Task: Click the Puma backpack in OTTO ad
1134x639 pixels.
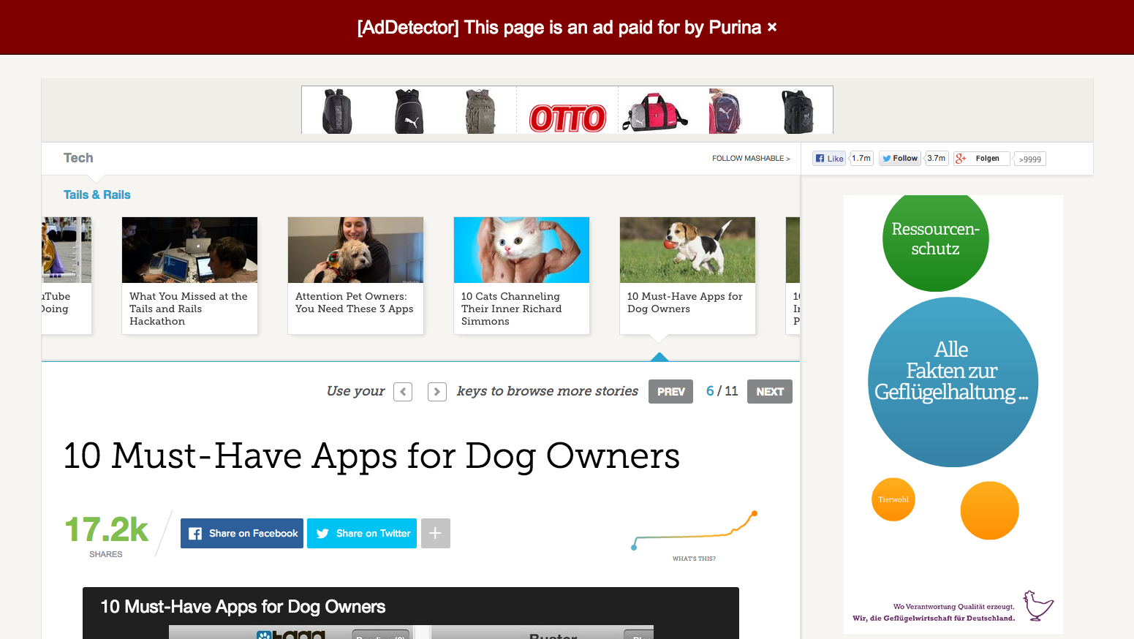Action: click(409, 111)
